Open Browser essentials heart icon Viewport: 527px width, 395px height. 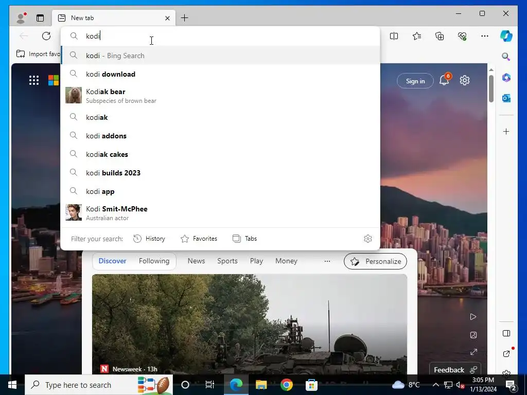[463, 36]
